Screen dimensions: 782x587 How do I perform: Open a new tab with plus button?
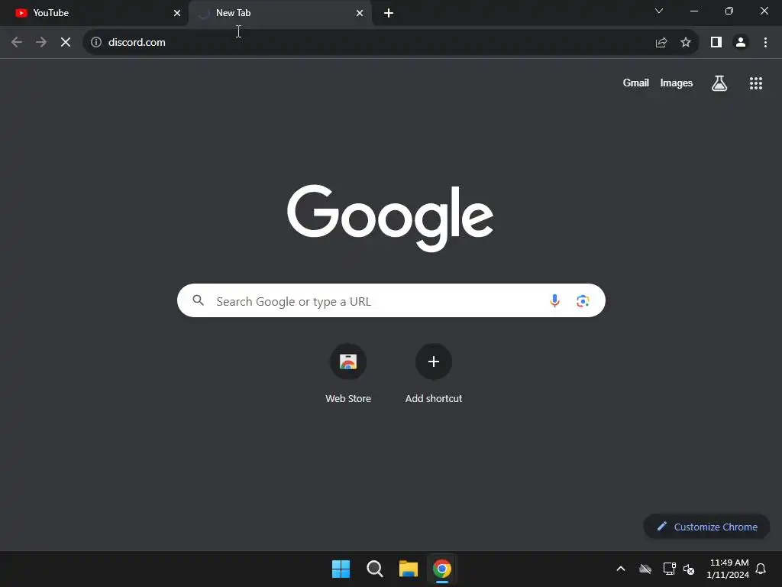pyautogui.click(x=389, y=13)
